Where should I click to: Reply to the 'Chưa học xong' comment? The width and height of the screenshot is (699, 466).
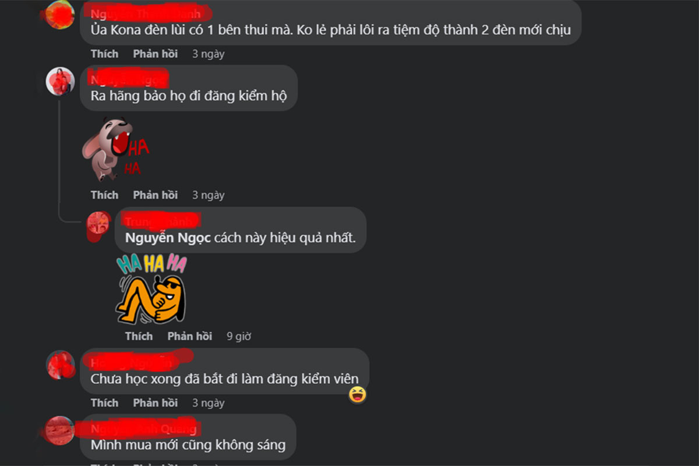coord(156,403)
